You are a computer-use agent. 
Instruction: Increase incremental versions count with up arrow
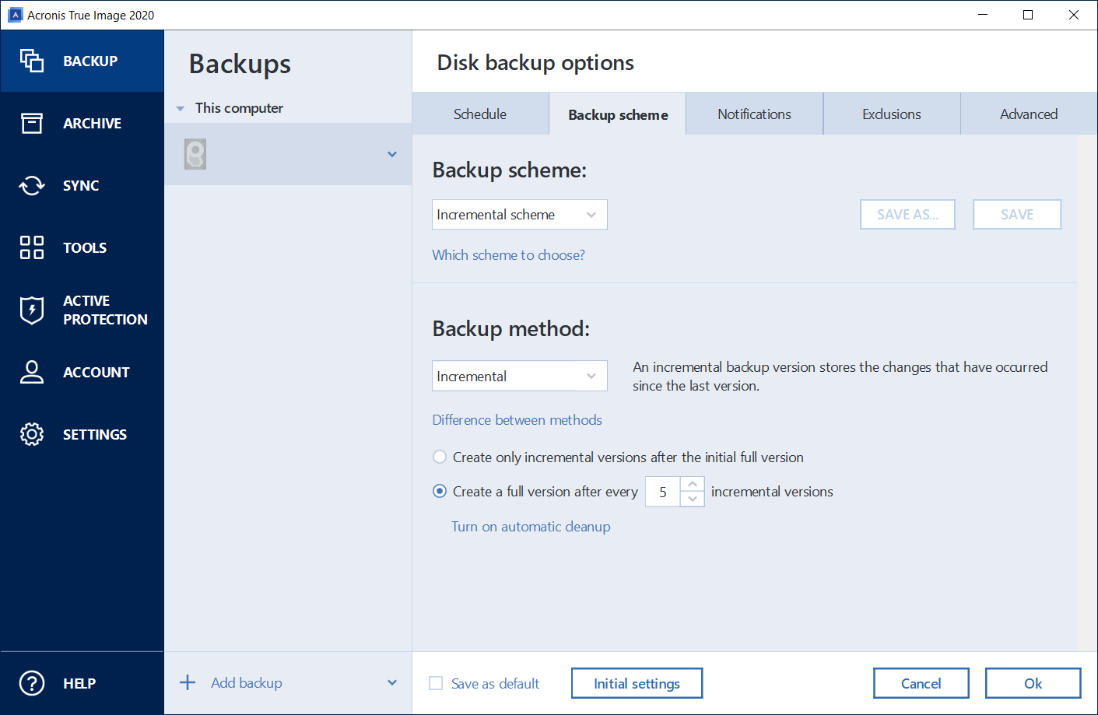(693, 484)
